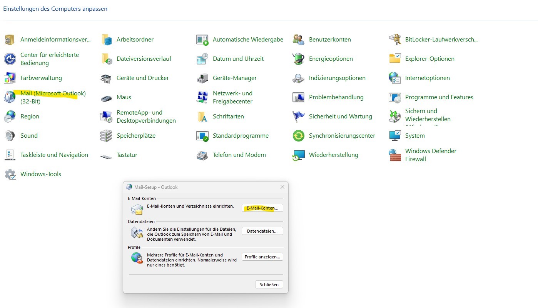Open Windows Defender Firewall settings
538x308 pixels.
tap(431, 155)
